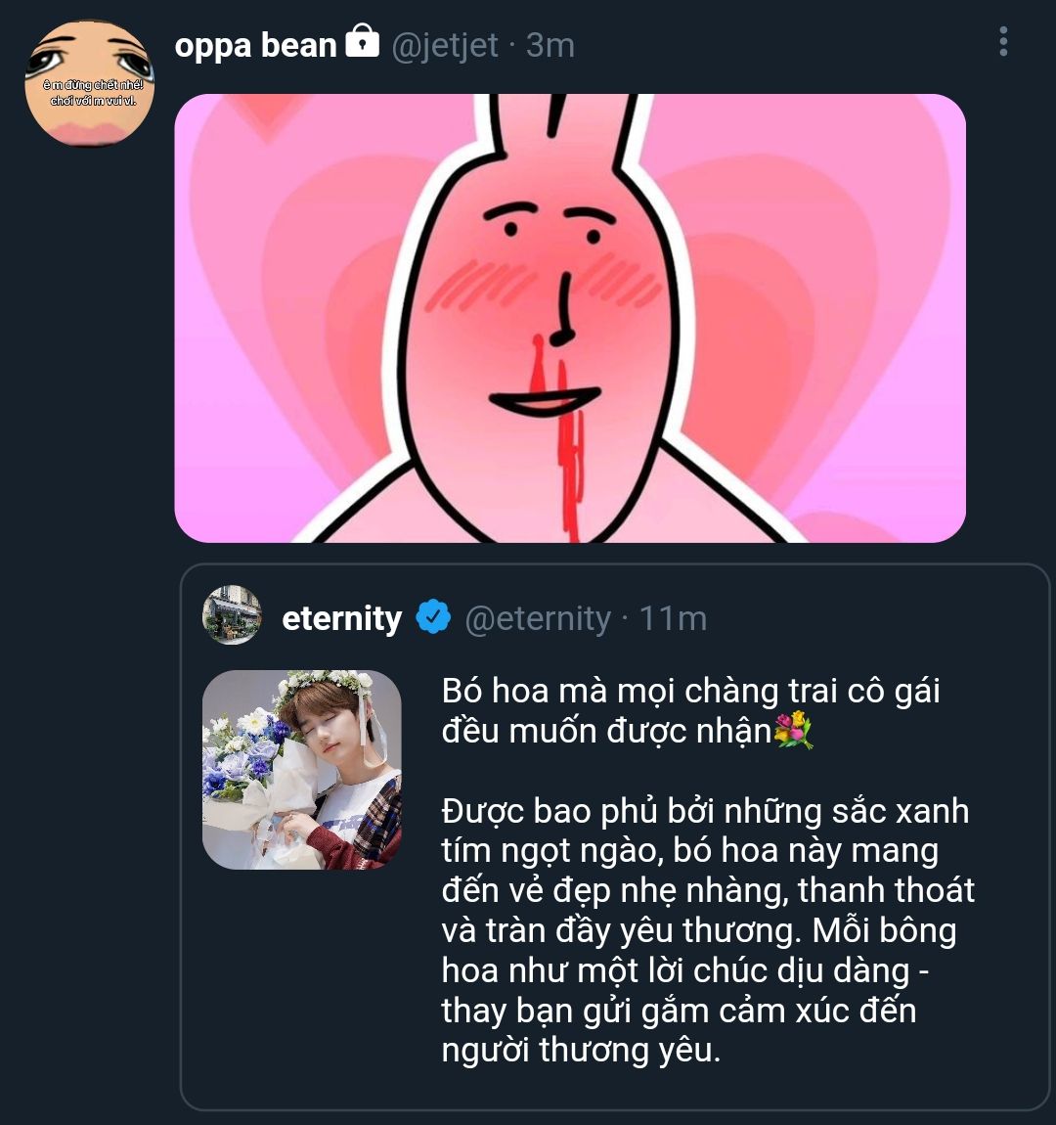Screen dimensions: 1056x1125
Task: Open oppa bean's round profile avatar
Action: 90,83
